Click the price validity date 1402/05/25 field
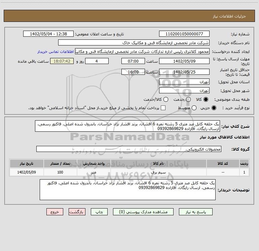 tap(184, 72)
